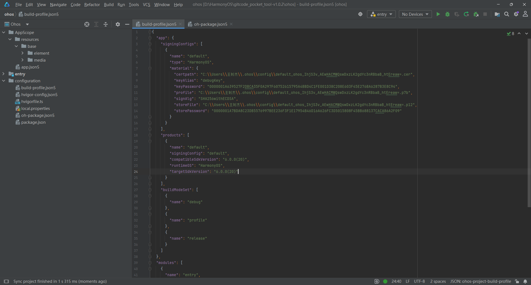
Task: Open IDE settings gear in top toolbar
Action: (516, 14)
